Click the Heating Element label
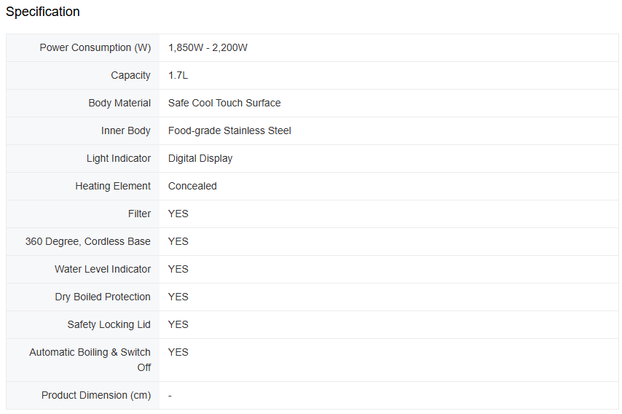Image resolution: width=622 pixels, height=414 pixels. click(113, 186)
